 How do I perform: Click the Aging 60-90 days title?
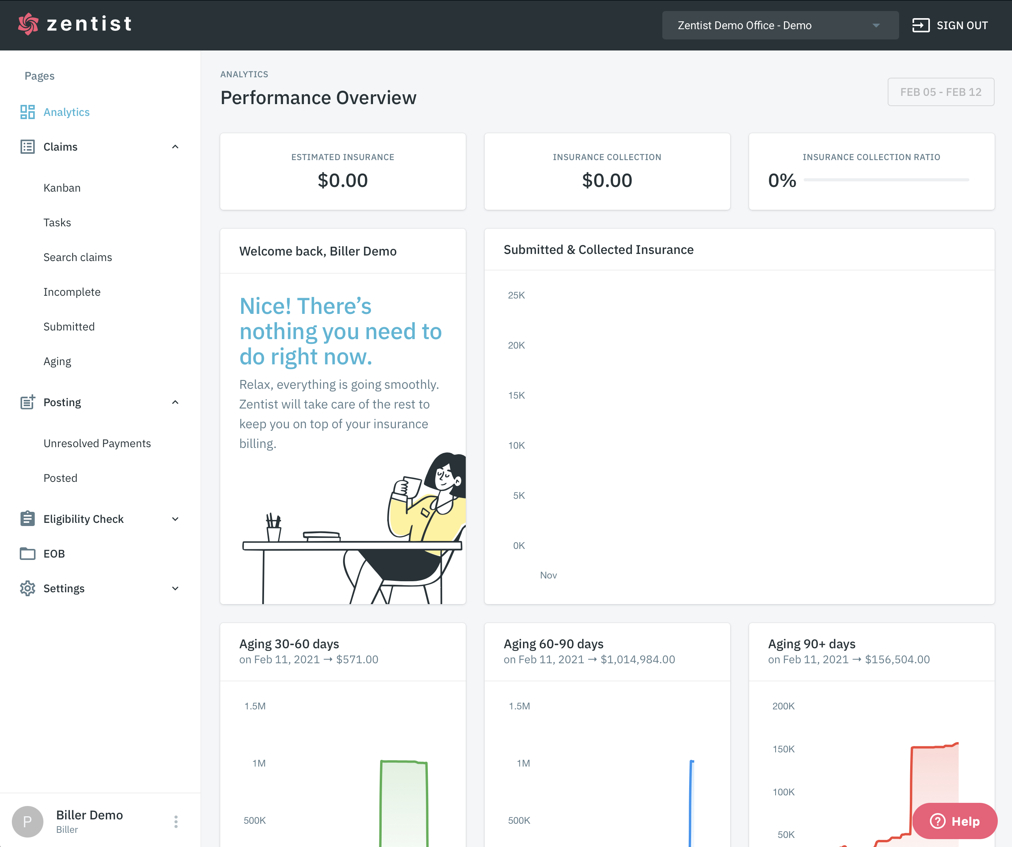[x=553, y=644]
